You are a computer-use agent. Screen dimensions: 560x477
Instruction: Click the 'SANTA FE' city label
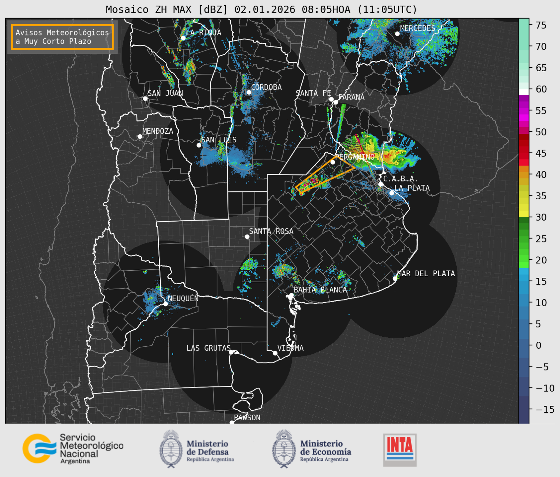coord(313,94)
